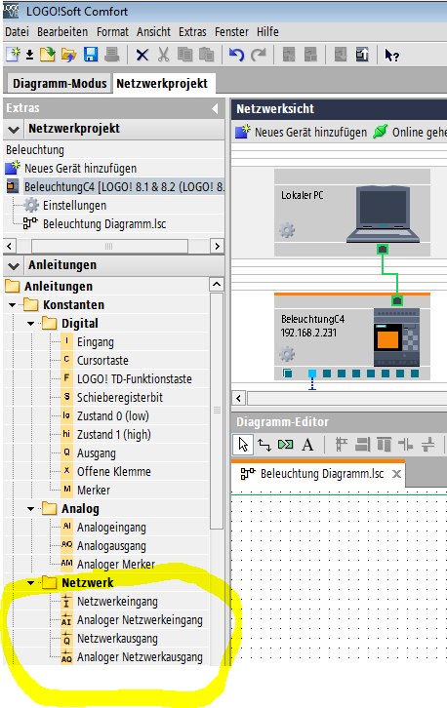This screenshot has width=447, height=708.
Task: Click the Open file toolbar icon
Action: coord(48,55)
